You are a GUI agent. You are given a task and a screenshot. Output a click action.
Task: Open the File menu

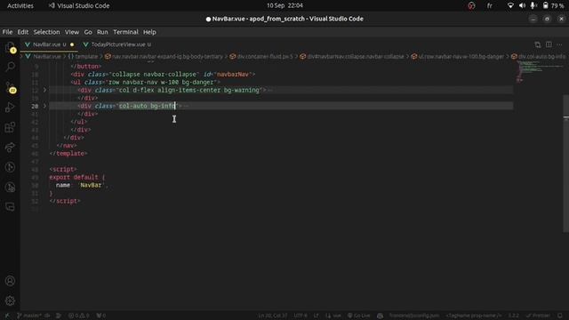pos(7,32)
